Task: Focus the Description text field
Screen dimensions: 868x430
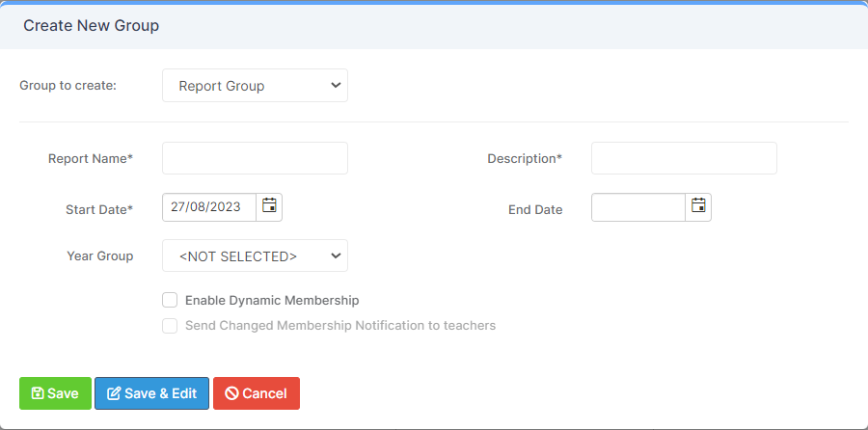Action: click(684, 158)
